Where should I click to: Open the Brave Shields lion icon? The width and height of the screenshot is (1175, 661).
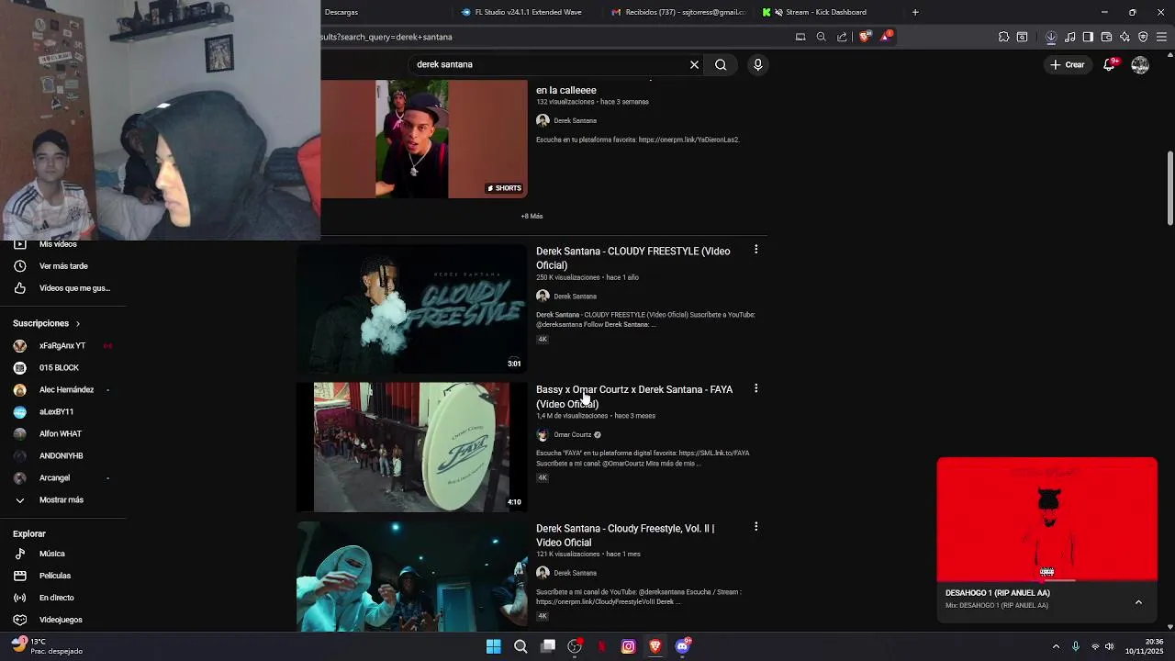[x=864, y=37]
